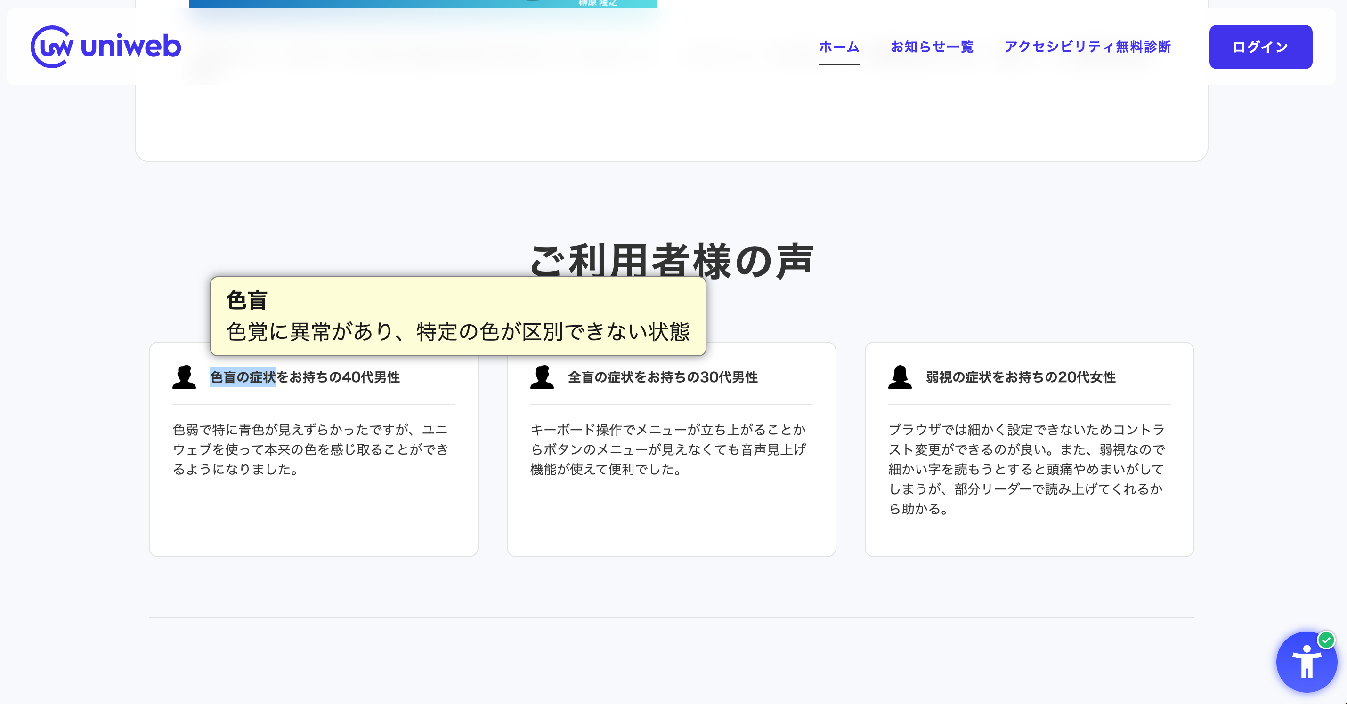
Task: Open アクセシビリティ無料診断 link
Action: pyautogui.click(x=1087, y=47)
